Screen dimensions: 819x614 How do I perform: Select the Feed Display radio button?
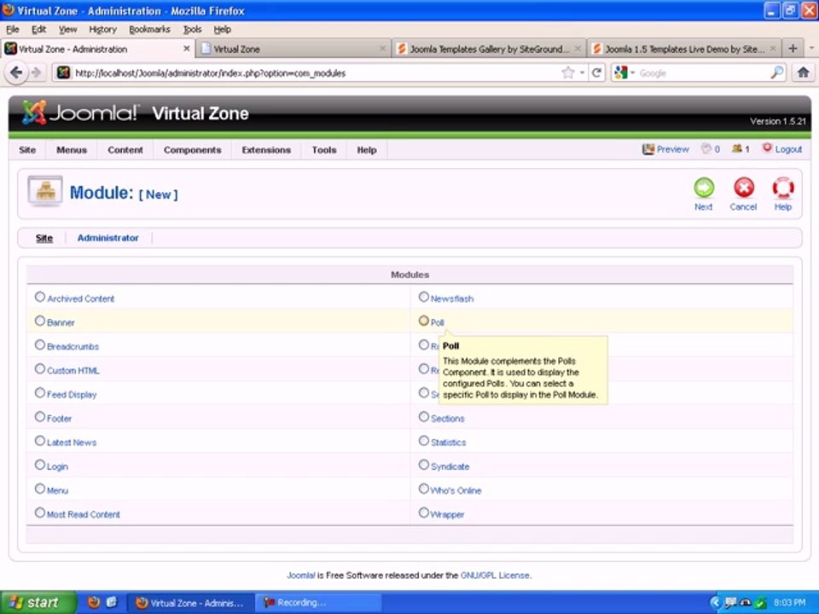click(40, 393)
